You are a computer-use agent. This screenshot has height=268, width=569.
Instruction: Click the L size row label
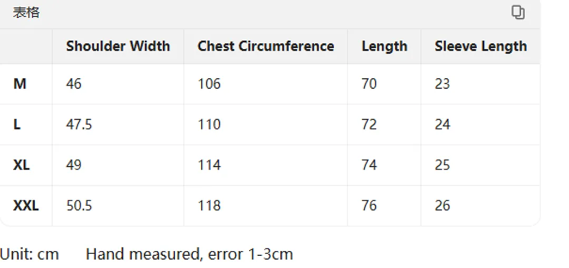[x=17, y=125]
